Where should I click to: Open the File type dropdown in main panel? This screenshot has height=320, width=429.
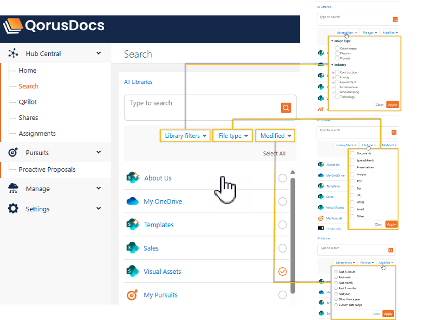233,136
